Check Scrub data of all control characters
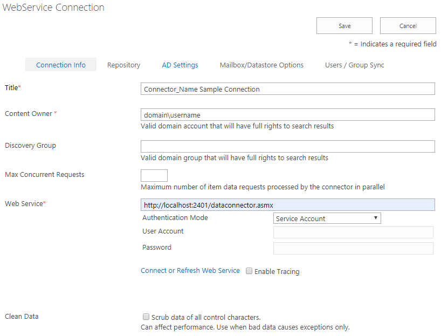441x336 pixels. point(146,317)
